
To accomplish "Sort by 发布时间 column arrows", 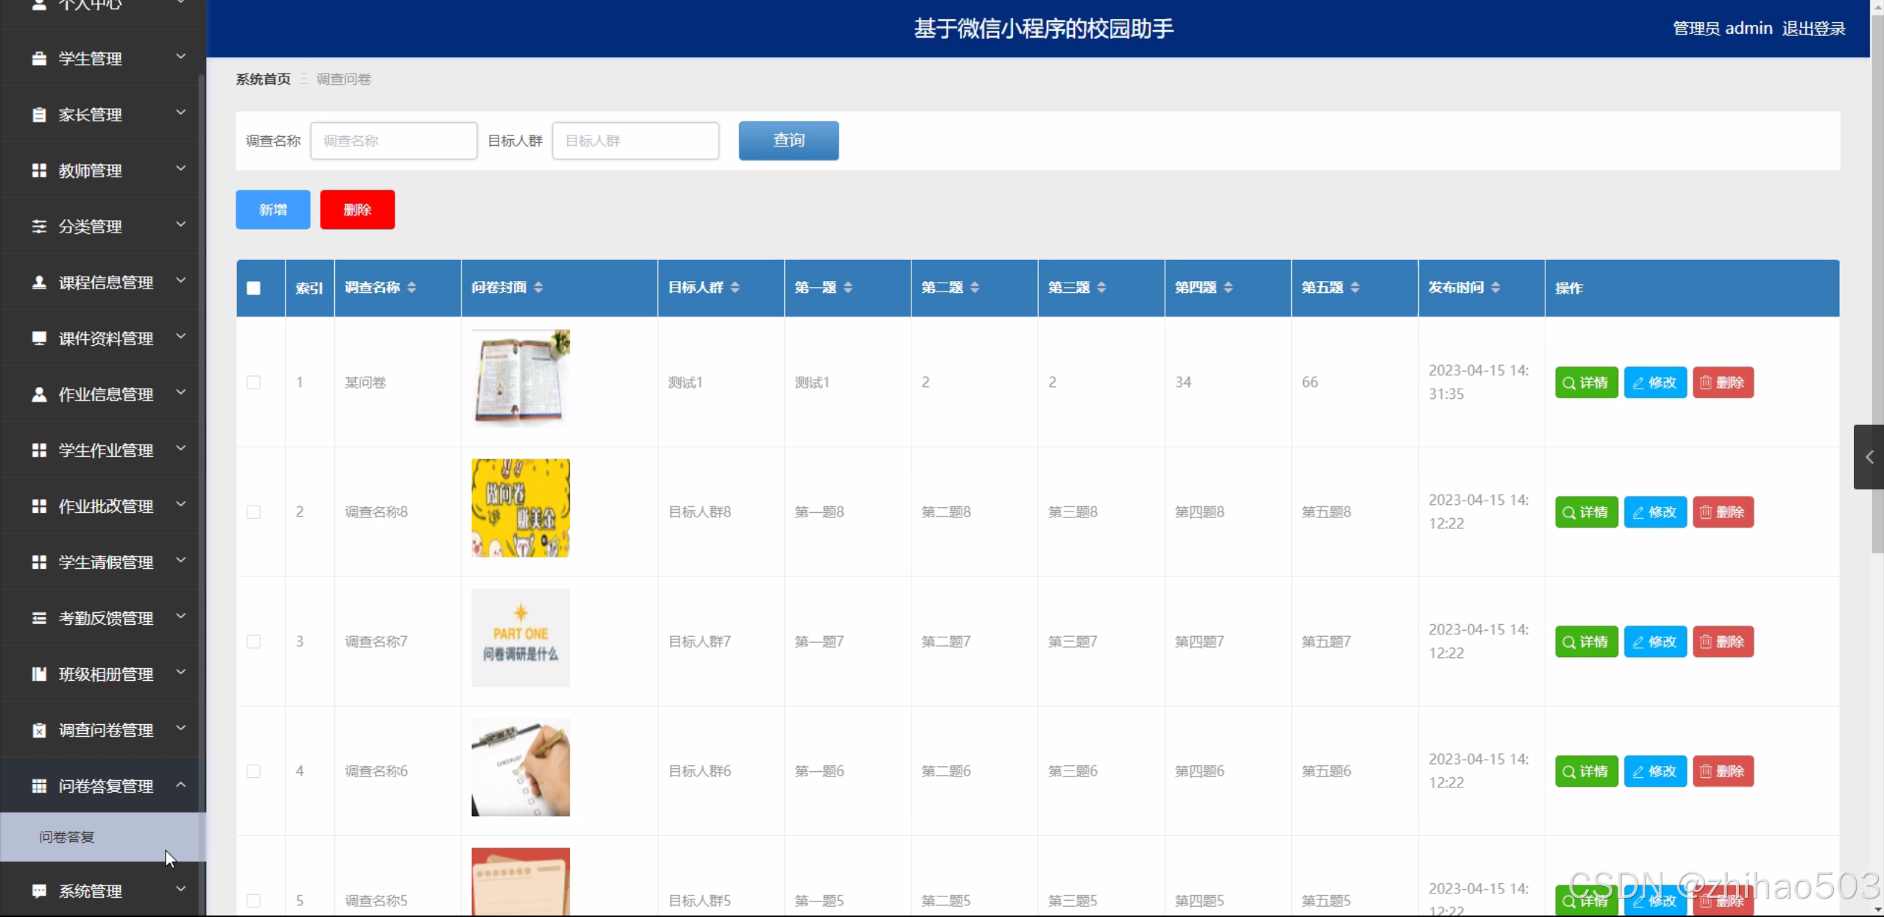I will 1495,287.
